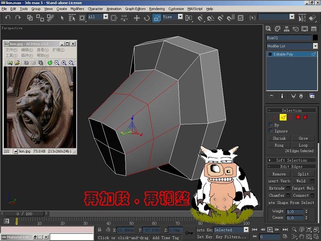The width and height of the screenshot is (321, 241).
Task: Collapse the Edit Edges rollout
Action: [292, 166]
